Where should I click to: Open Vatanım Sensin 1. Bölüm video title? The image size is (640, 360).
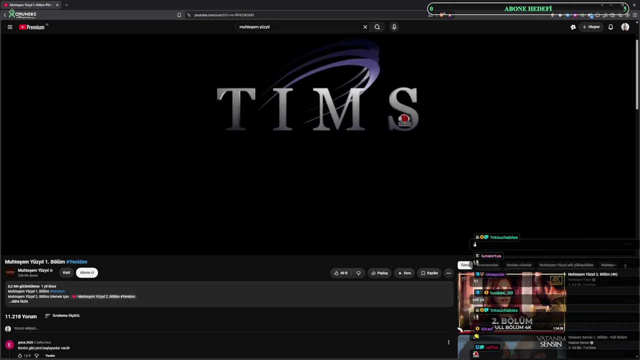click(x=597, y=337)
